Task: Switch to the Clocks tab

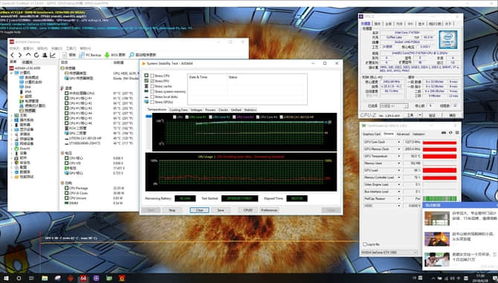Action: [223, 110]
